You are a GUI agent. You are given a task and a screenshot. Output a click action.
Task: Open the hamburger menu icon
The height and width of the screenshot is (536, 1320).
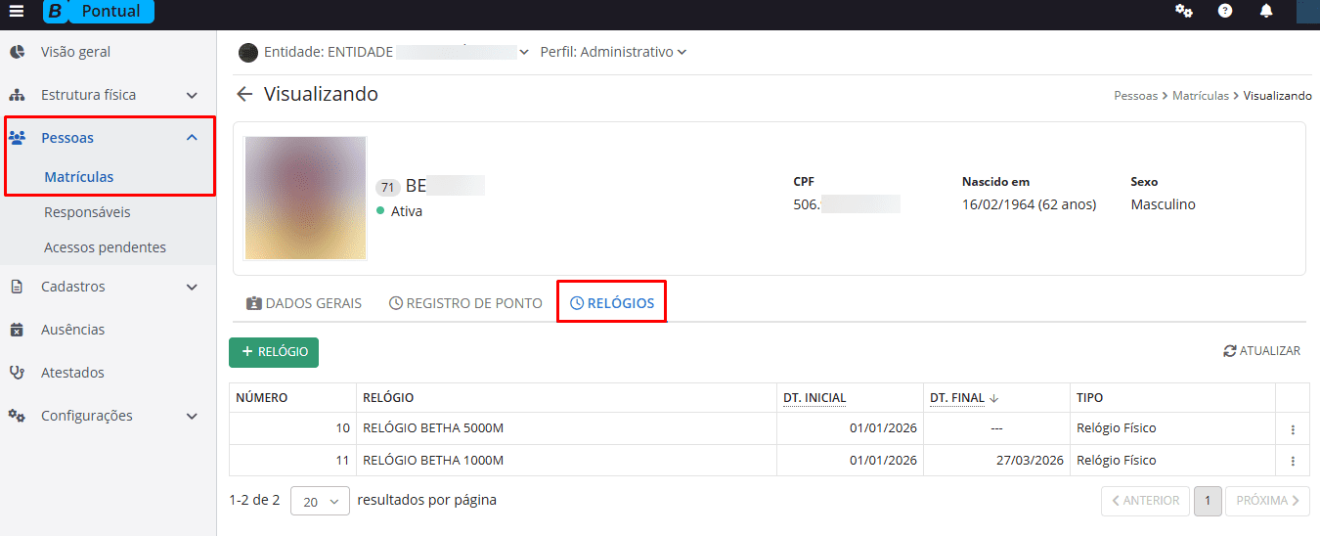click(16, 12)
